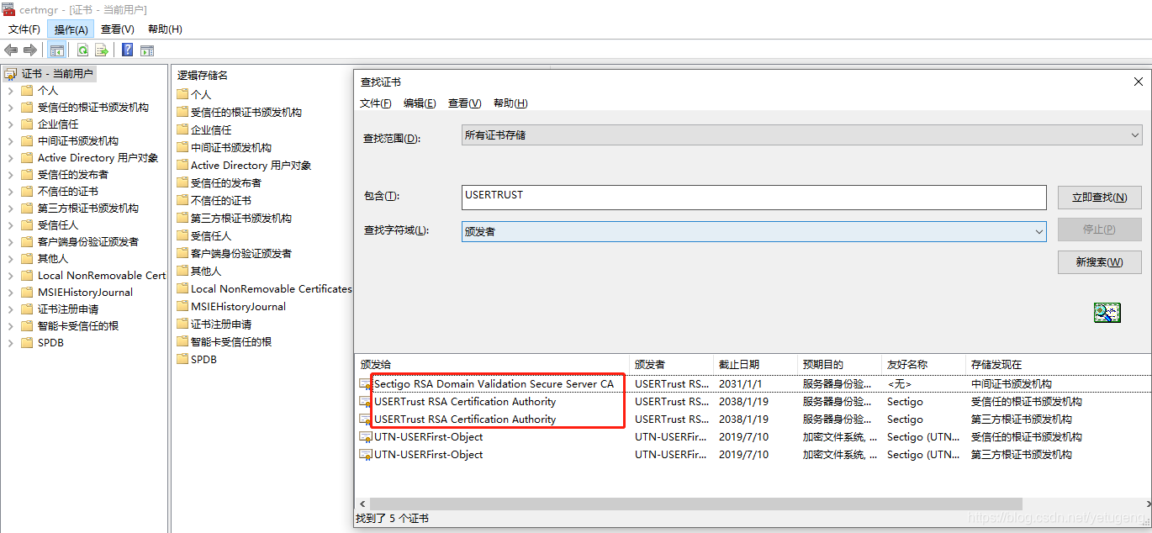Sort by 截止日期 column header
Image resolution: width=1152 pixels, height=533 pixels.
[x=755, y=364]
